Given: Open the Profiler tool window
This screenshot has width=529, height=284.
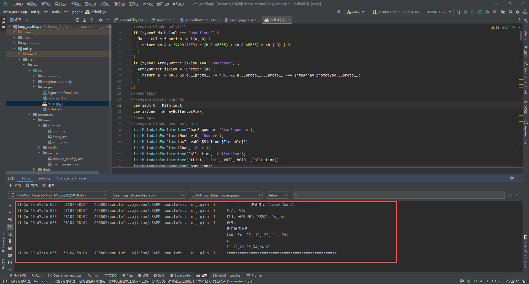Looking at the screenshot, I should pos(254,275).
